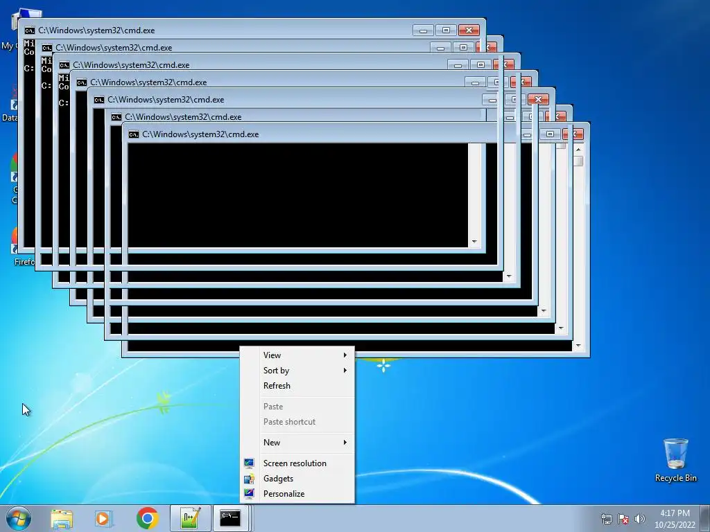Screen dimensions: 710x532
Task: Open the Windows Start menu
Action: [18, 518]
